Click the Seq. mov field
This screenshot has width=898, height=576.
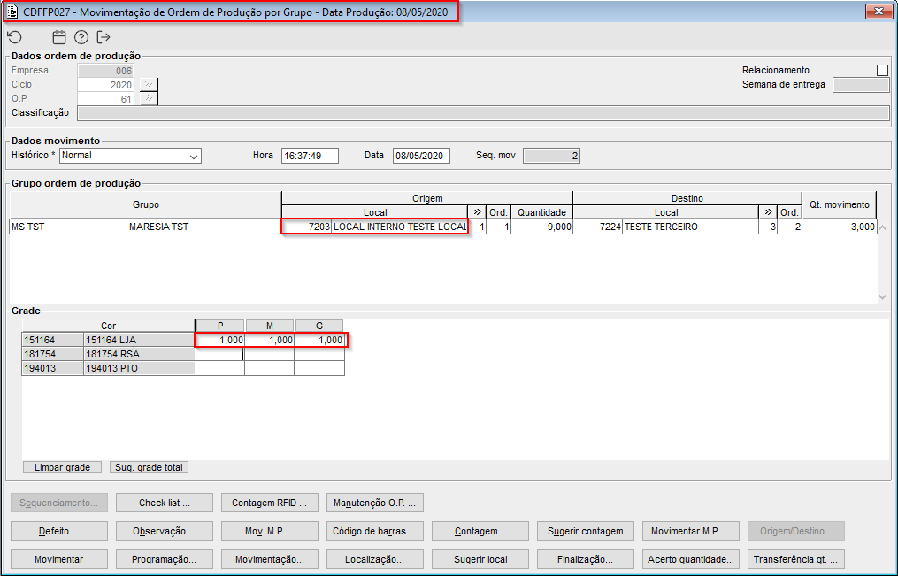pyautogui.click(x=551, y=156)
